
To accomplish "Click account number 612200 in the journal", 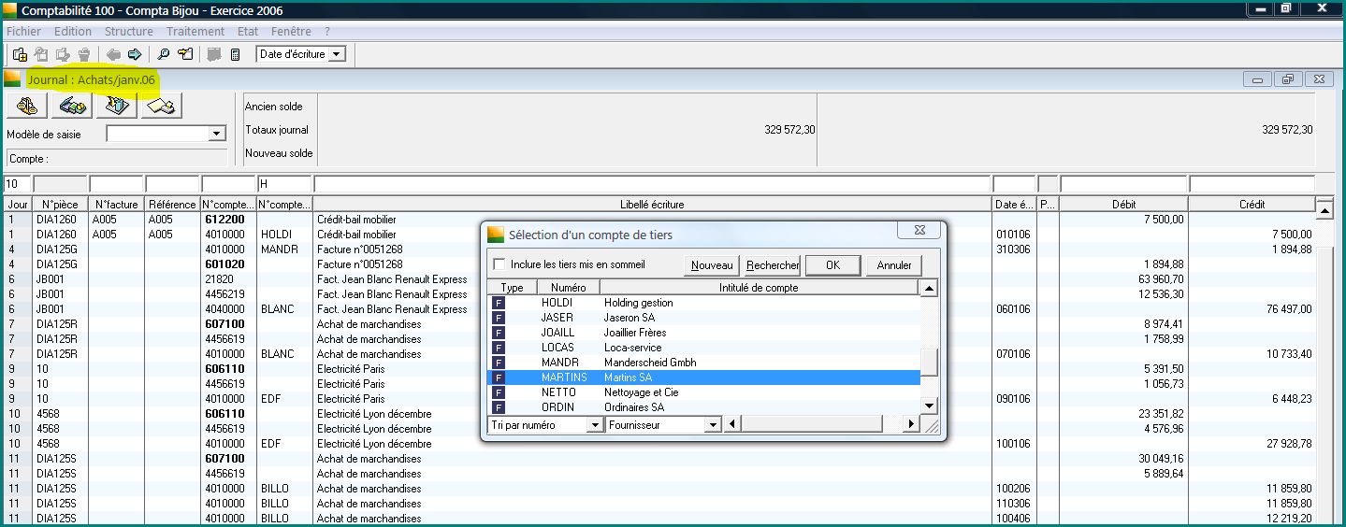I will [x=224, y=220].
